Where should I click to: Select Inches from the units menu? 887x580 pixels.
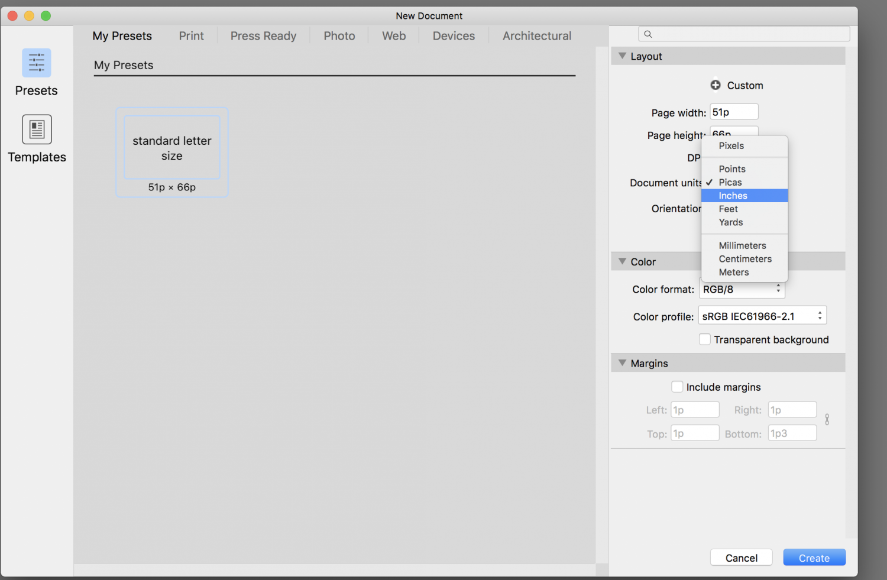[733, 196]
